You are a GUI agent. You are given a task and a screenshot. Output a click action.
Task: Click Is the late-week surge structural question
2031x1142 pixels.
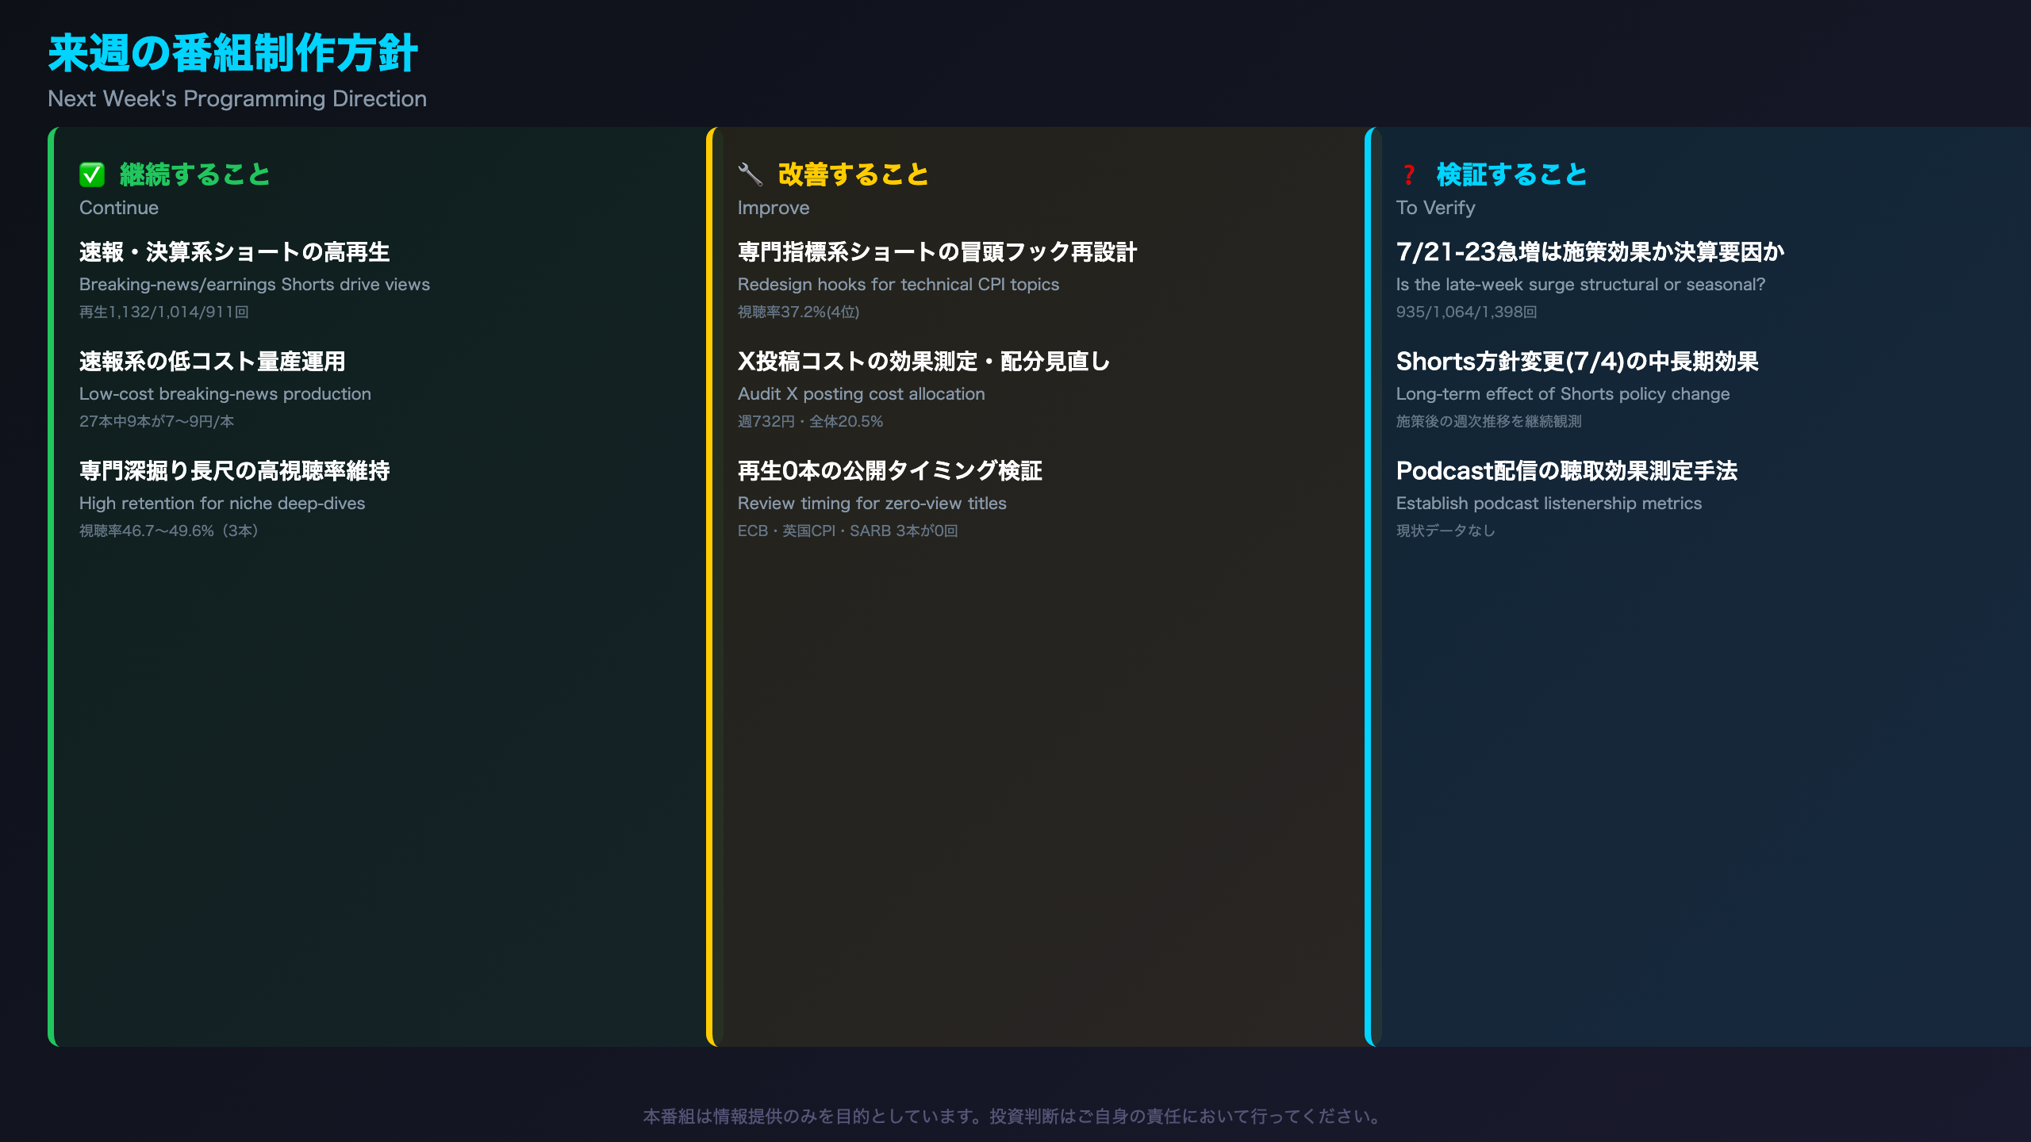coord(1581,284)
